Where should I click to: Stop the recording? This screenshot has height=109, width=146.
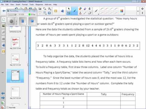32,21
